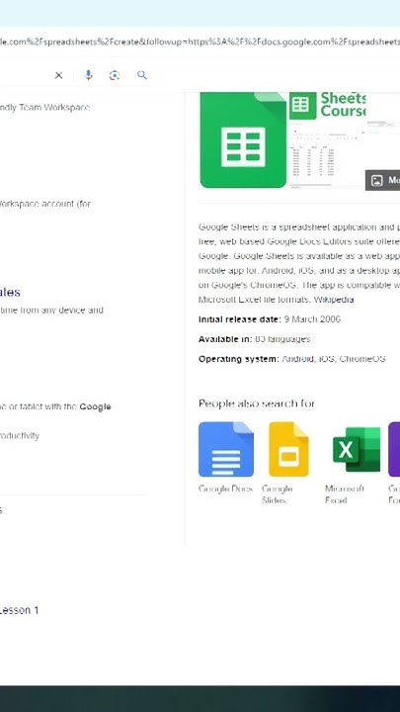
Task: Clear the search box with X icon
Action: coord(59,75)
